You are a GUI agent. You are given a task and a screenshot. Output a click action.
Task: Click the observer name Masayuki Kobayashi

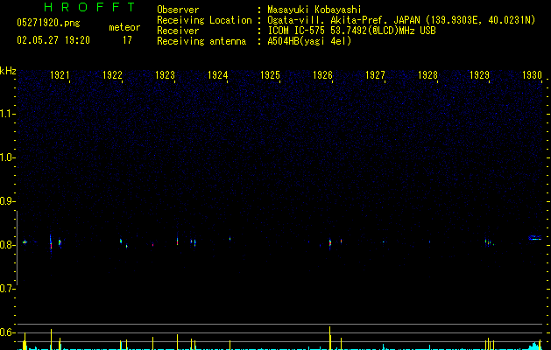[314, 10]
